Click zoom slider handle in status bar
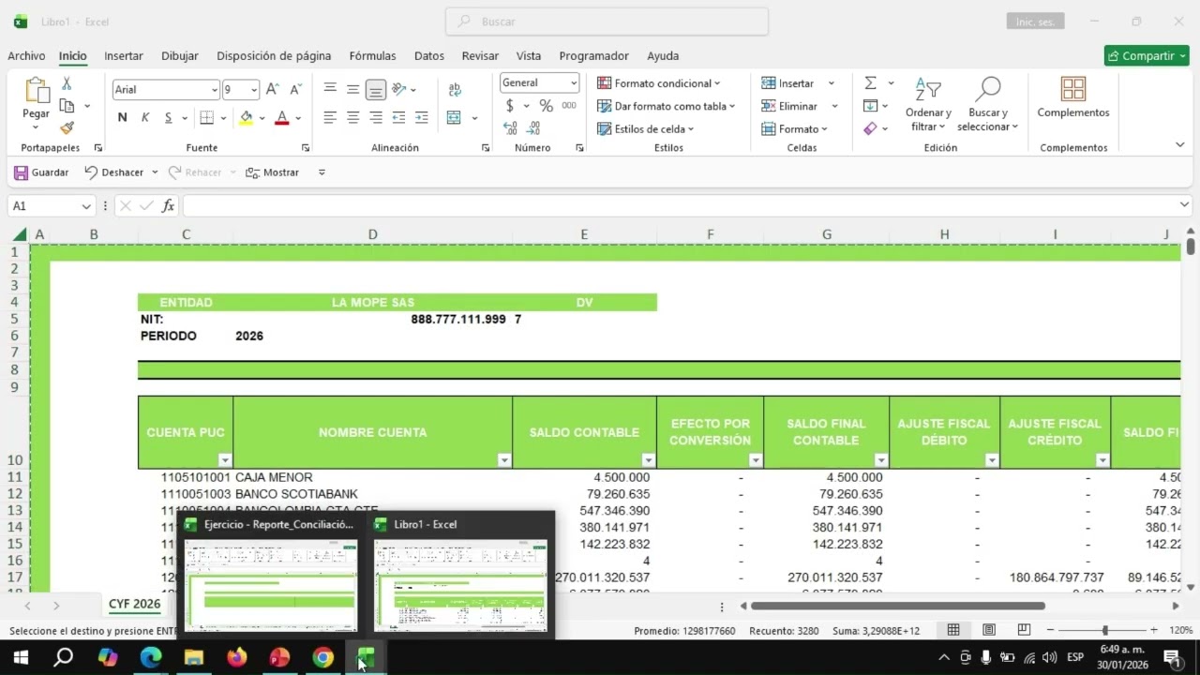This screenshot has width=1200, height=675. pos(1104,631)
